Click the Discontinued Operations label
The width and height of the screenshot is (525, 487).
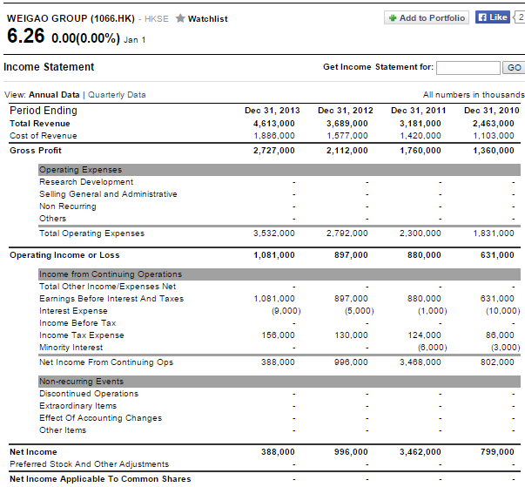89,394
